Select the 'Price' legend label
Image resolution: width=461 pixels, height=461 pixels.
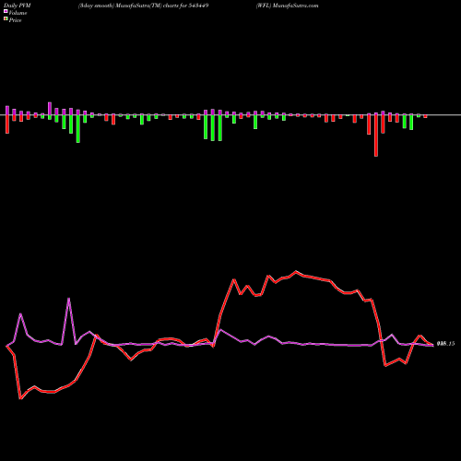click(x=15, y=20)
